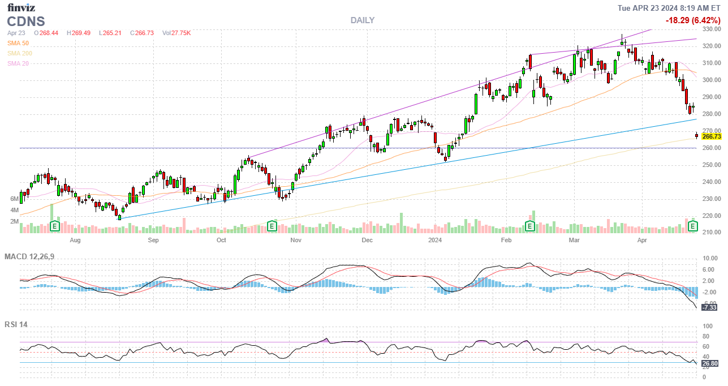Screen dimensions: 728x386
Task: Open the RSI 14 indicator label
Action: tap(16, 325)
